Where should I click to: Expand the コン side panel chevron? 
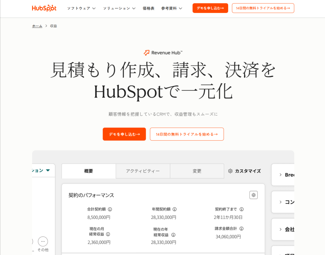point(281,202)
